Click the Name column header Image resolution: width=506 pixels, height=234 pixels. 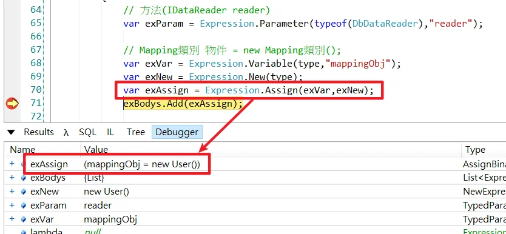coord(22,150)
